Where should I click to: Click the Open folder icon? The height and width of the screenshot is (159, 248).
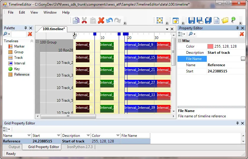[x=225, y=20]
